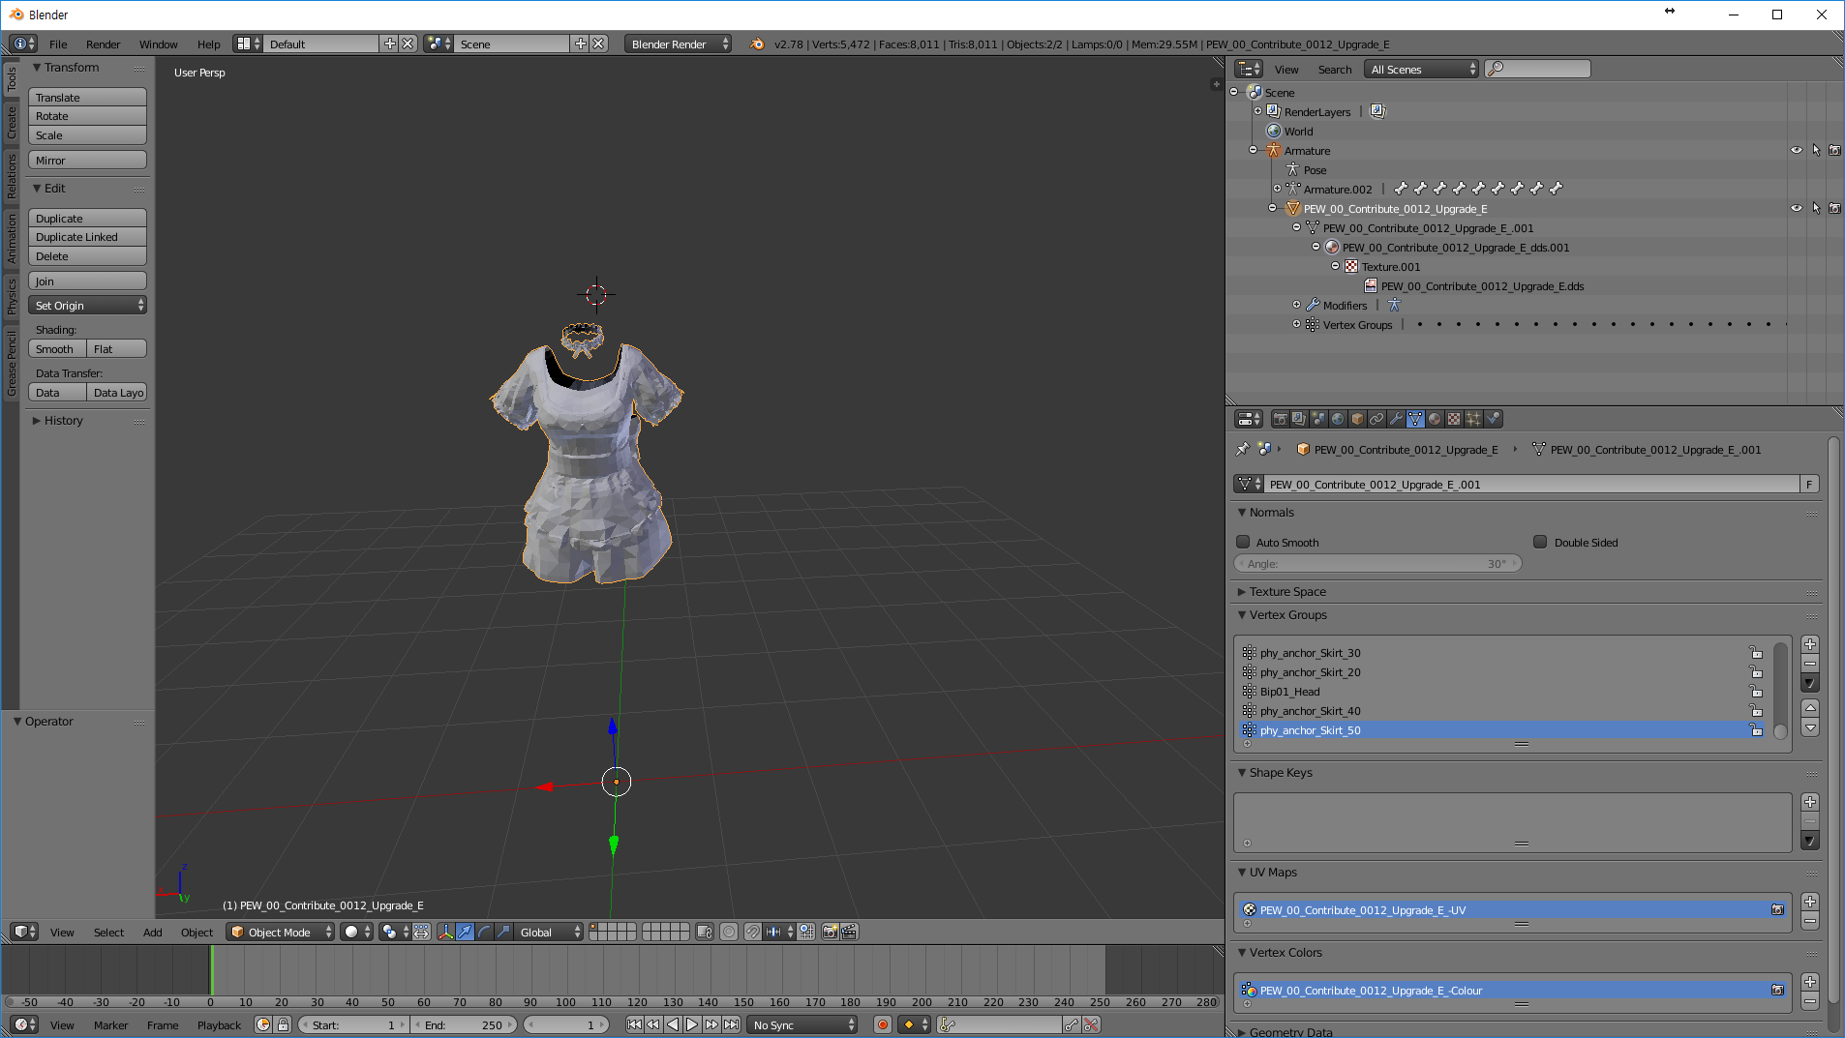Expand the Texture Space panel
Image resolution: width=1845 pixels, height=1038 pixels.
pyautogui.click(x=1286, y=592)
